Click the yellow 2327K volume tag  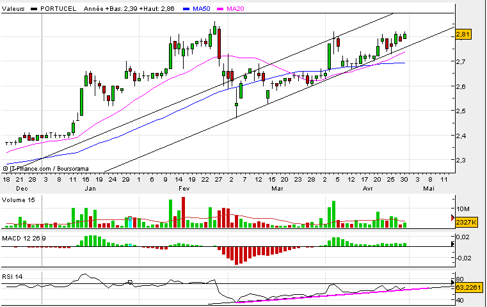pyautogui.click(x=466, y=223)
